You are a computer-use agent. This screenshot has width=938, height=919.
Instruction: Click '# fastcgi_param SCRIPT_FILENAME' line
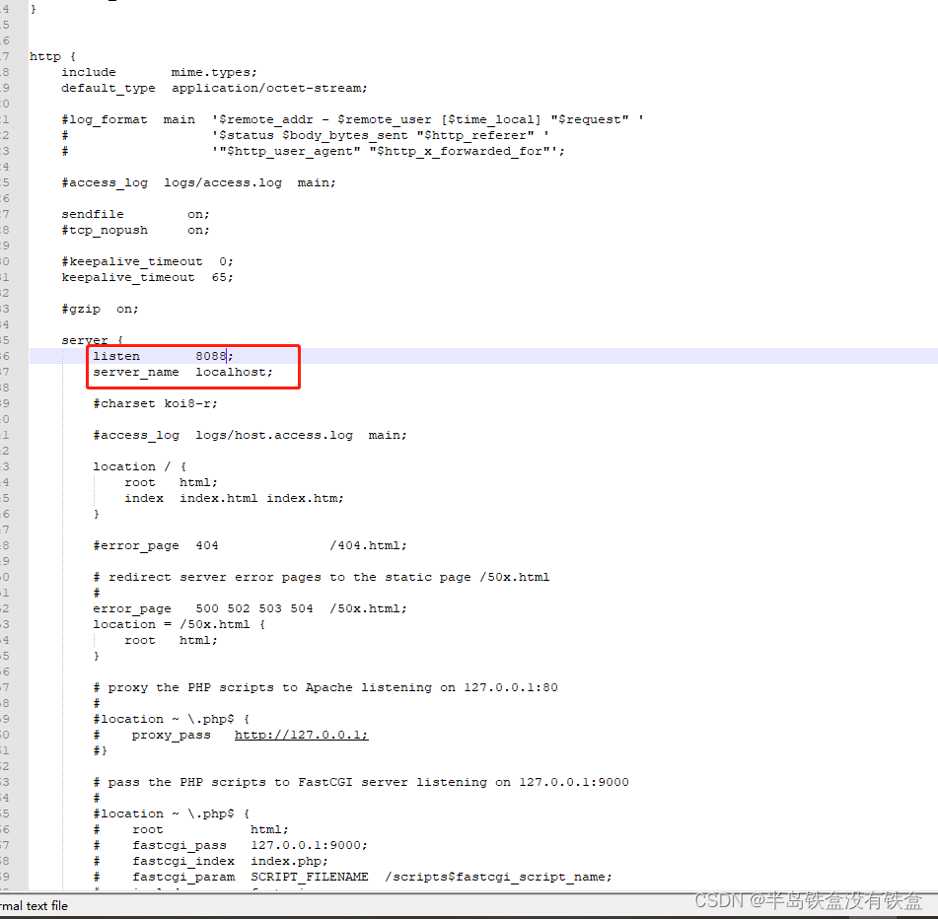[x=352, y=878]
